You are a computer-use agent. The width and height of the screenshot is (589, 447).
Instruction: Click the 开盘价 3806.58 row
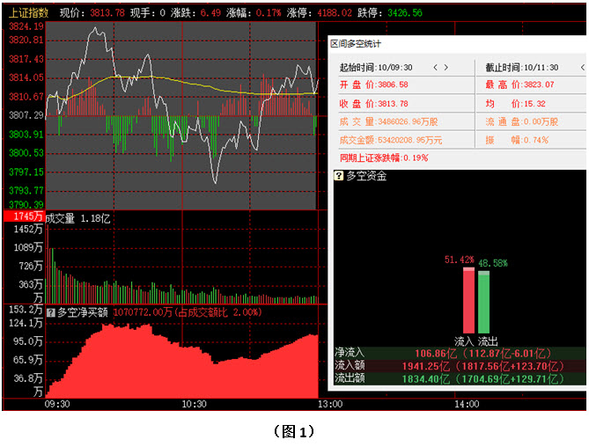coord(374,84)
